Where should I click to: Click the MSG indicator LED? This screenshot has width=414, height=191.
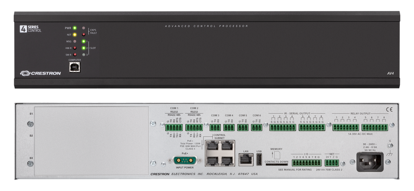pyautogui.click(x=75, y=41)
